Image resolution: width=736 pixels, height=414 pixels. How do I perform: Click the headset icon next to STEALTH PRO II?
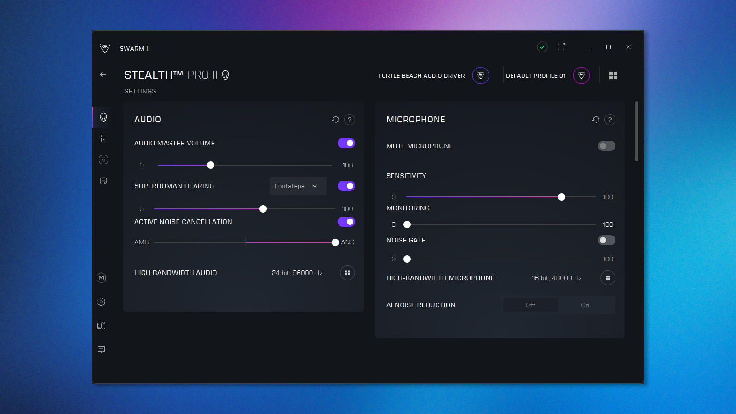pos(225,75)
